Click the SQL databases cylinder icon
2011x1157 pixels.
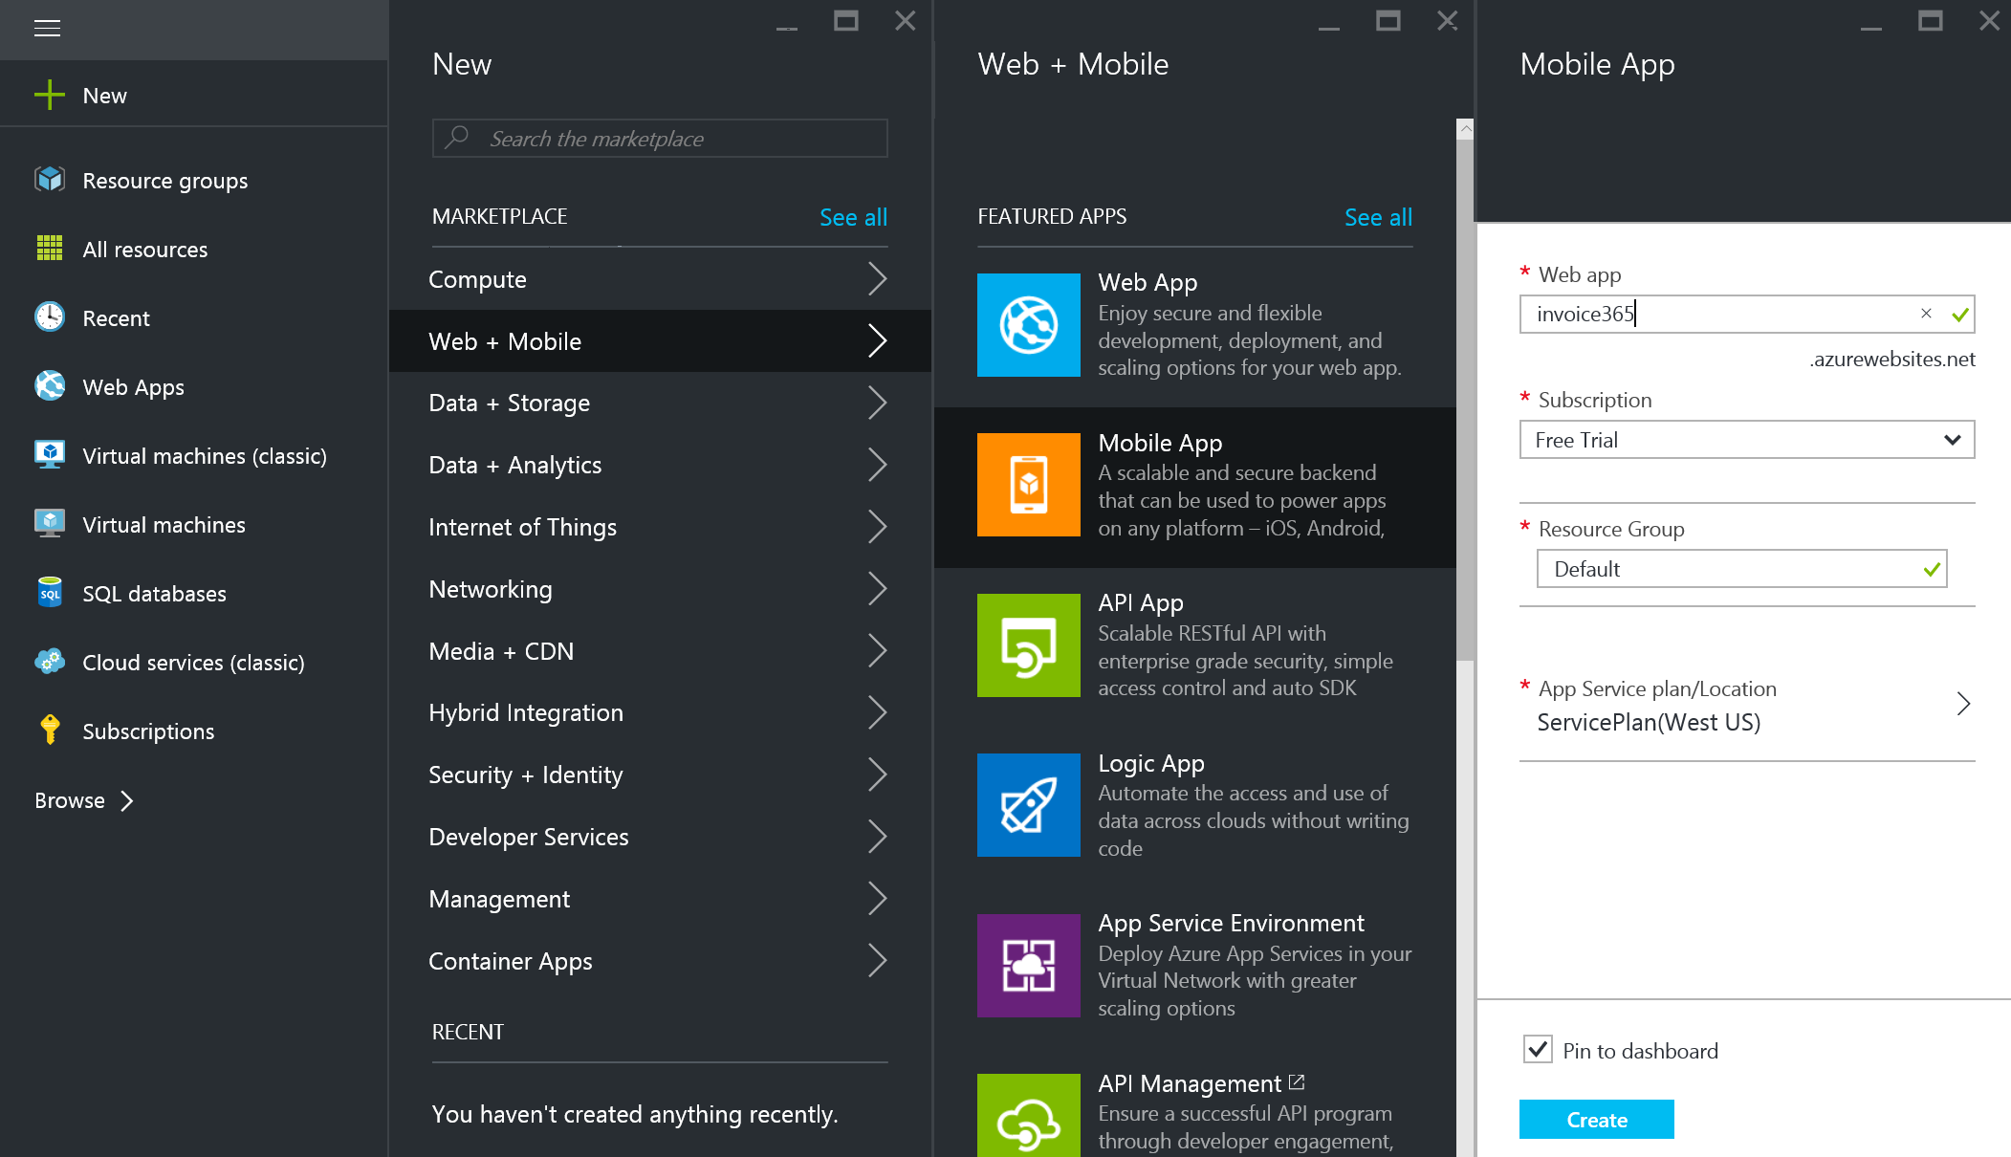(x=50, y=593)
